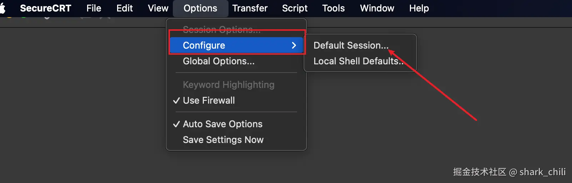Close the opened Options menu
572x183 pixels.
(x=200, y=8)
